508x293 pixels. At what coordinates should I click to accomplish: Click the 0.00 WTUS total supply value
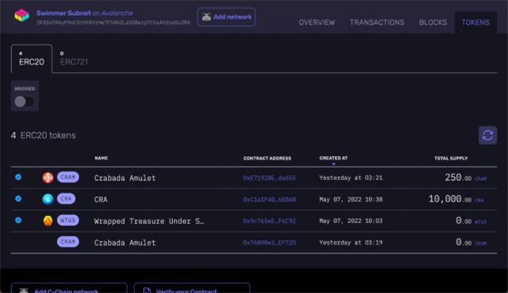click(x=471, y=221)
